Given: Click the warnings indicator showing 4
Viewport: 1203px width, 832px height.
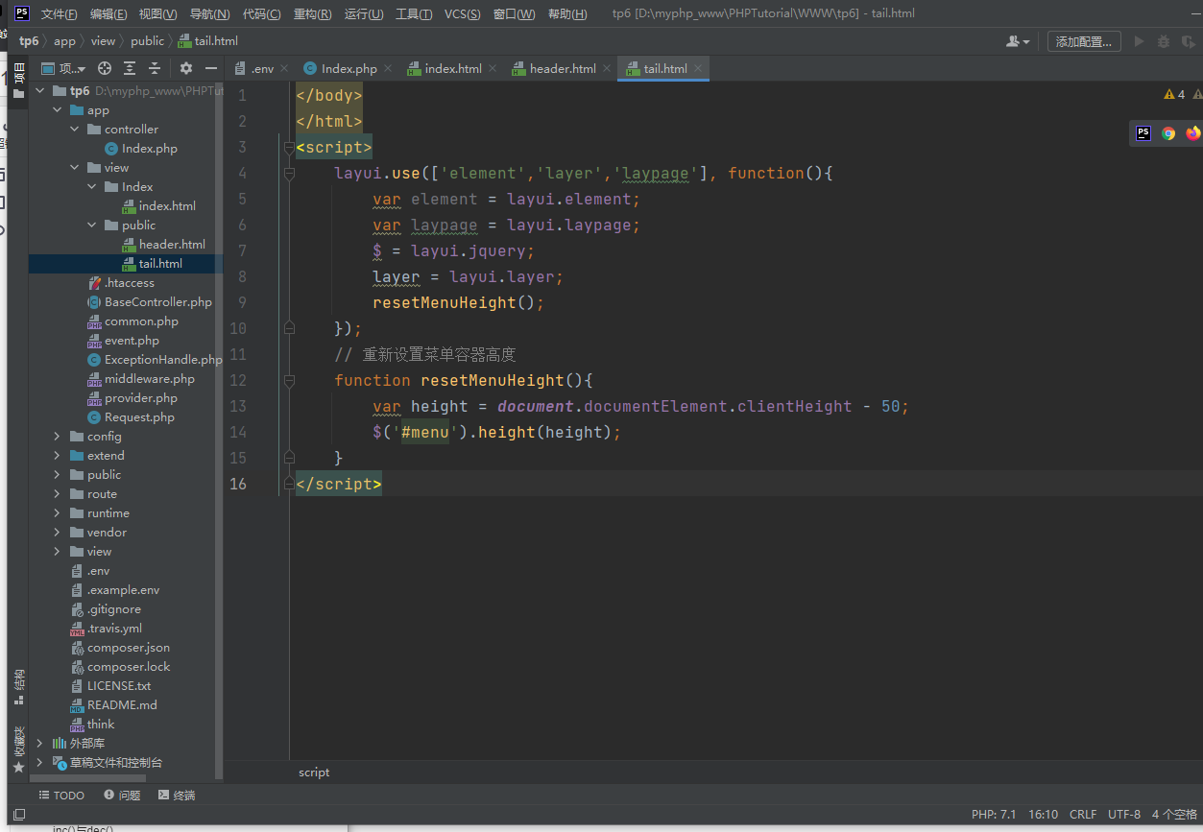Looking at the screenshot, I should 1174,94.
